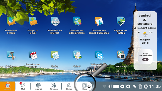Switch to the Docs tab
162x91 pixels.
84,86
